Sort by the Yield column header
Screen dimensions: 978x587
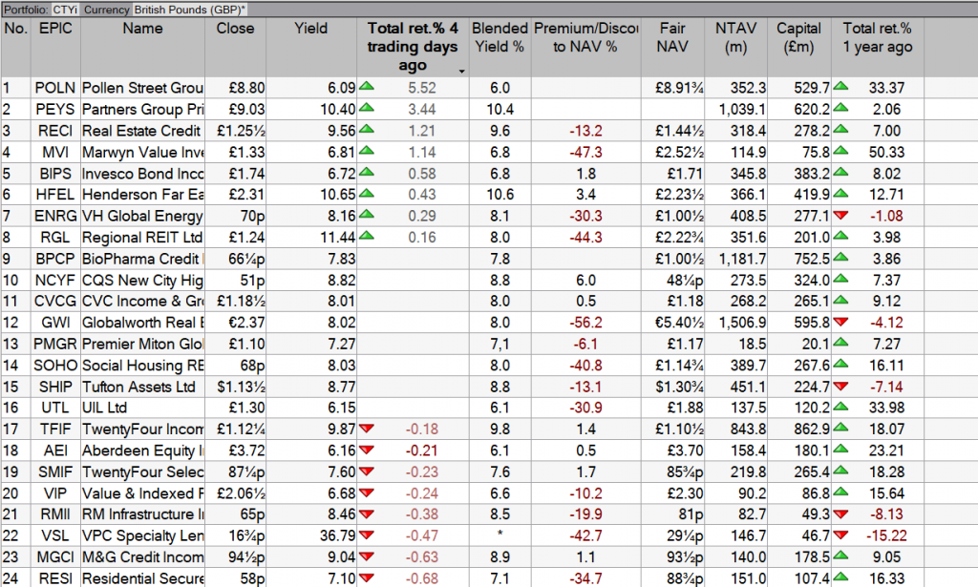coord(311,29)
